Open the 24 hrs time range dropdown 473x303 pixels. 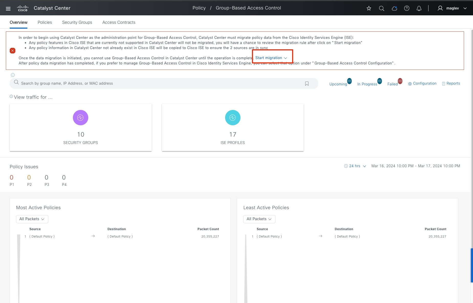[355, 166]
